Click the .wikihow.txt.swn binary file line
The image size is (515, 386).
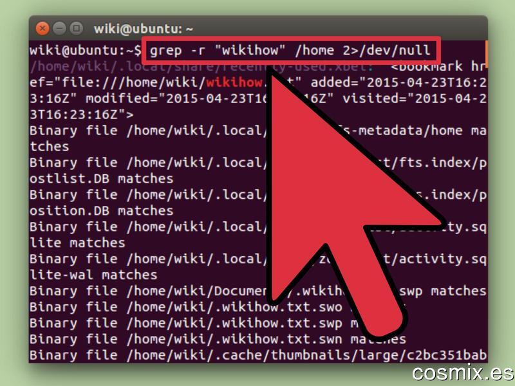pyautogui.click(x=218, y=339)
